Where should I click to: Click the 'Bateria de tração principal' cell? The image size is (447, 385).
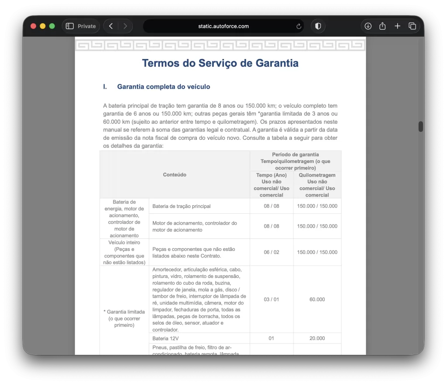pyautogui.click(x=199, y=206)
